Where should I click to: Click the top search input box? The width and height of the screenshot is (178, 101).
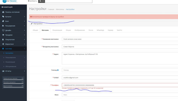[x=69, y=1]
